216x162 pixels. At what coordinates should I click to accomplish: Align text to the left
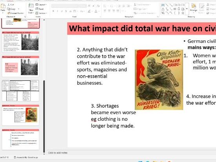[105, 11]
